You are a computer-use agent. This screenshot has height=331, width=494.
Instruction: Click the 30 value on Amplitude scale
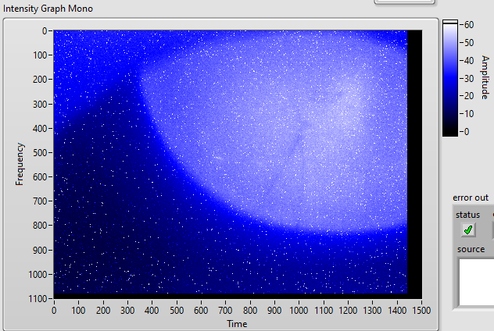point(469,78)
